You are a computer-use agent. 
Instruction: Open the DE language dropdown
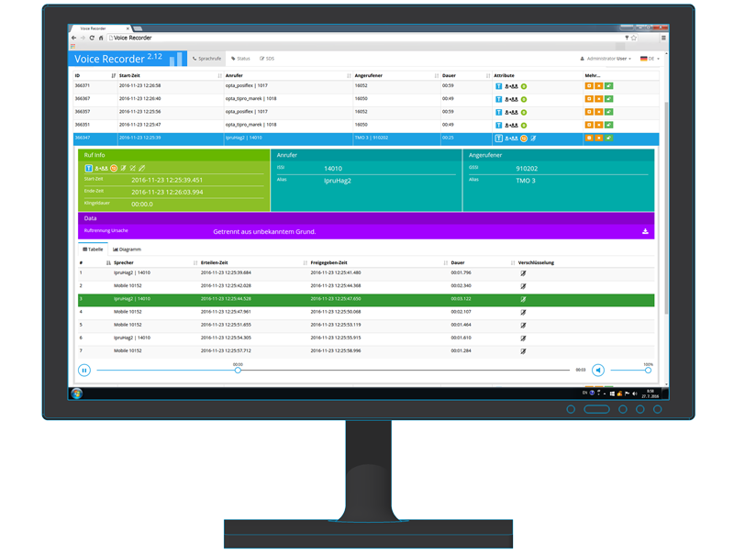click(x=650, y=59)
